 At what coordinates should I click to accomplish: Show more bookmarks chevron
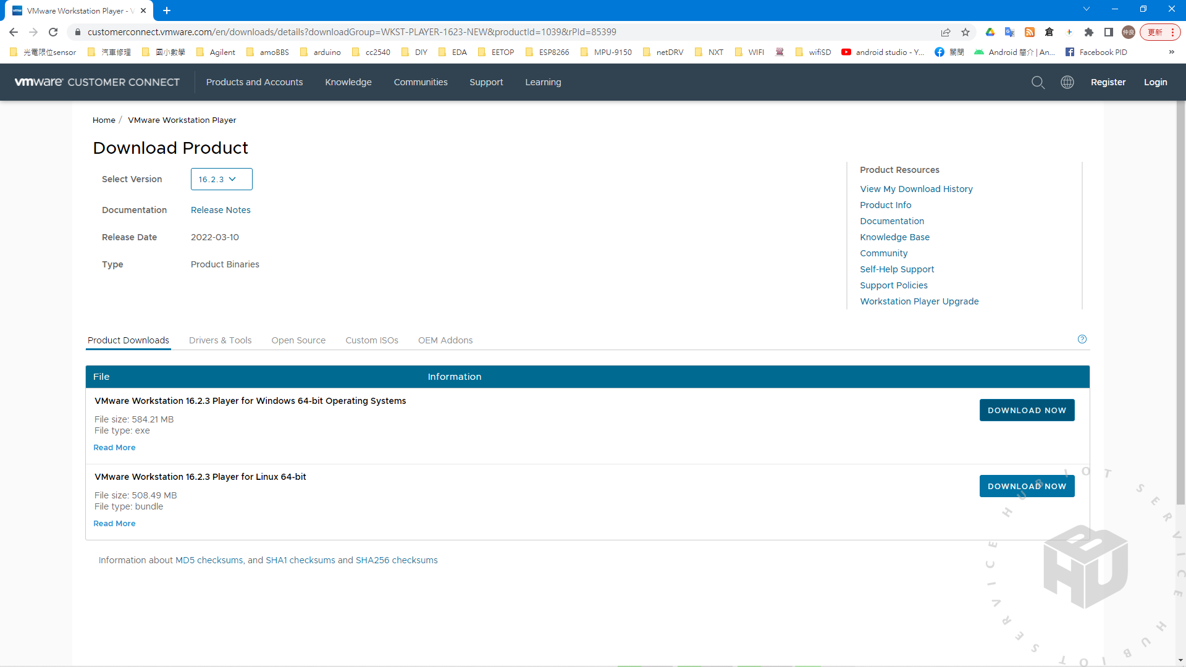[1172, 52]
